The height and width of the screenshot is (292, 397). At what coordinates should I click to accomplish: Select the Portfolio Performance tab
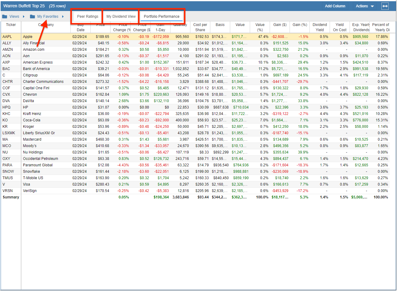click(162, 17)
